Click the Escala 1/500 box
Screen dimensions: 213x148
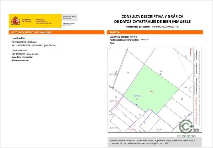click(197, 129)
